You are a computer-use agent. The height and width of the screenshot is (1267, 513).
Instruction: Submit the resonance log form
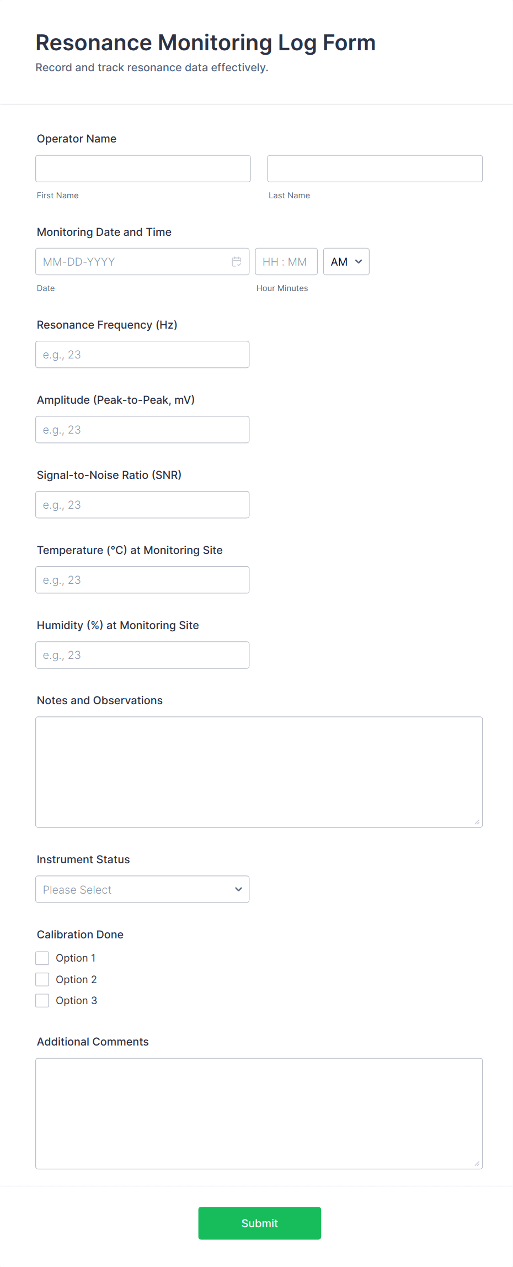pos(259,1223)
